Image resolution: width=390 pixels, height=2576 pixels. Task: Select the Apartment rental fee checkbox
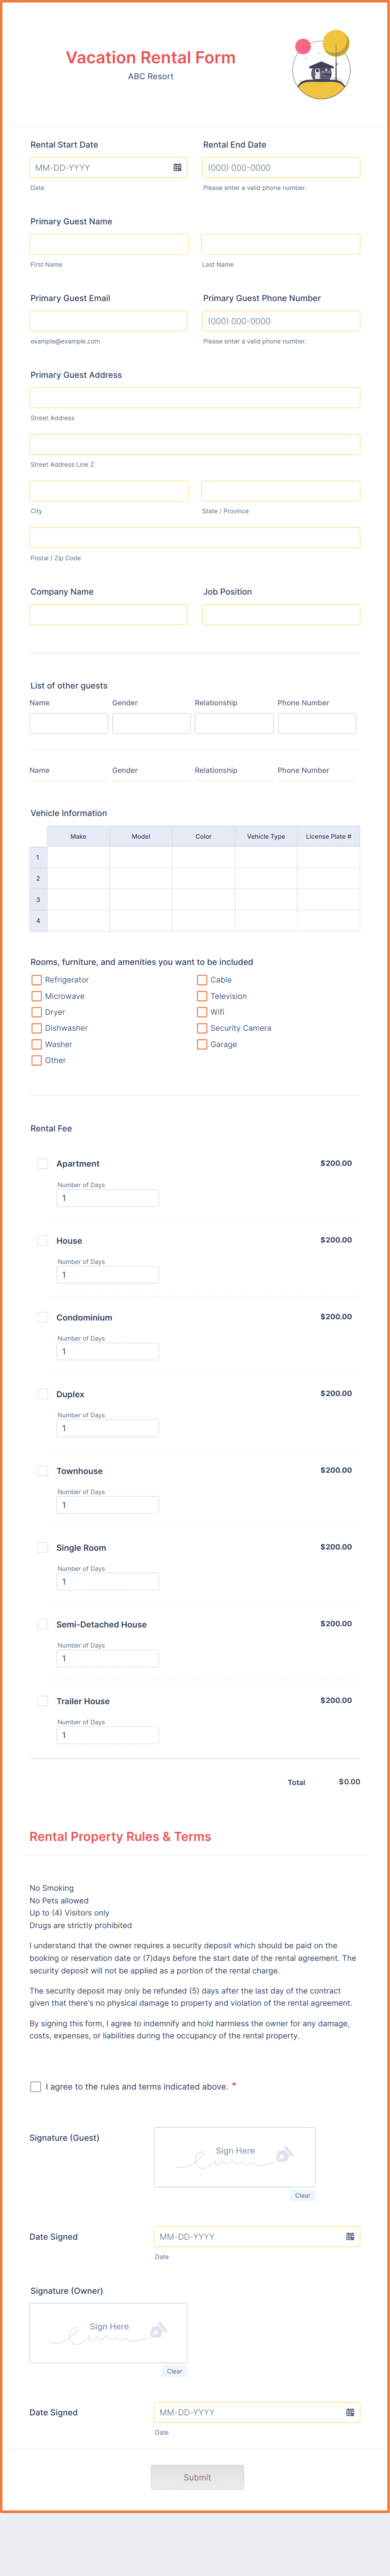point(43,1163)
